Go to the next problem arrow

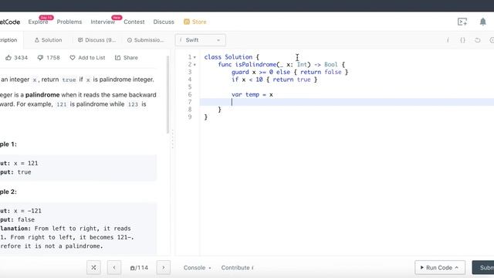point(163,268)
